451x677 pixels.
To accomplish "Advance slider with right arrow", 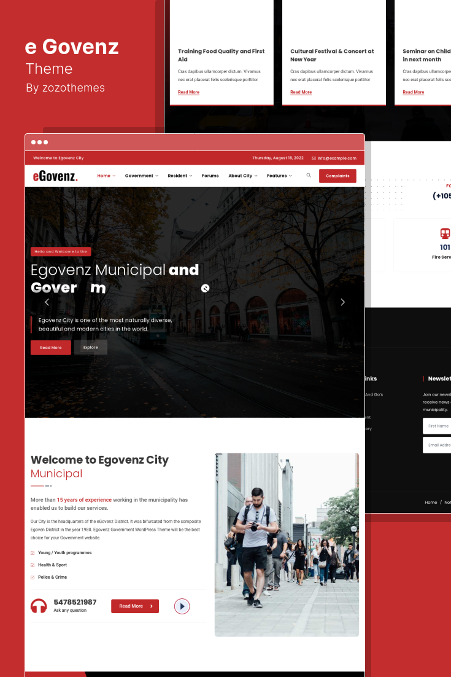I will pyautogui.click(x=343, y=302).
